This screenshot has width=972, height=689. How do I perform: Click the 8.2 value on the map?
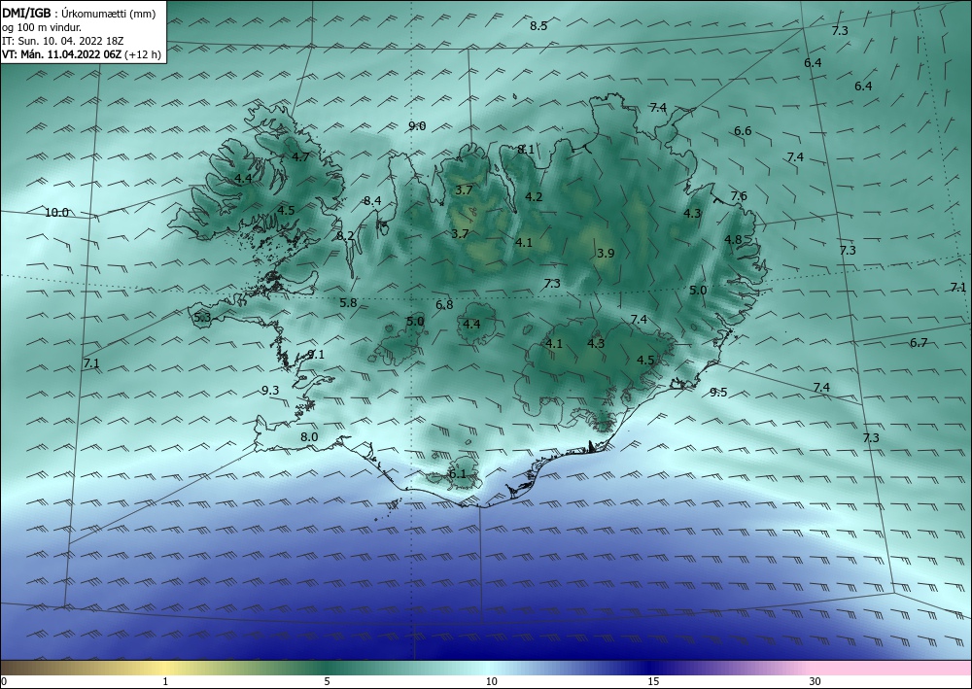coord(345,236)
